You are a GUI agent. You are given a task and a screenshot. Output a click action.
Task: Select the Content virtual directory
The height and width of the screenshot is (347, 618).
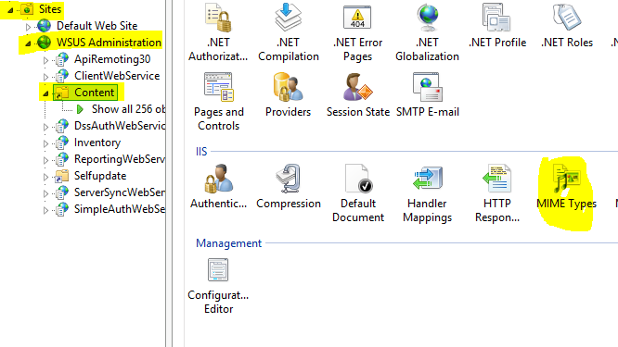95,93
